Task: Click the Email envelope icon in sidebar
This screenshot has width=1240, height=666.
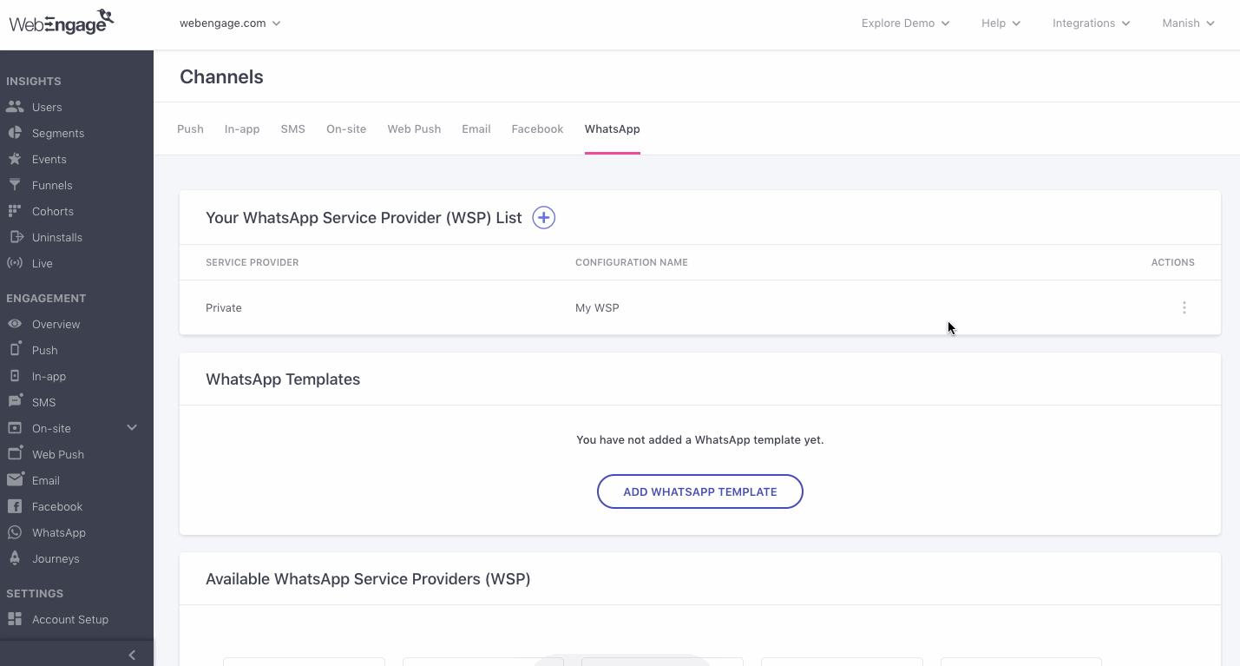Action: tap(15, 479)
